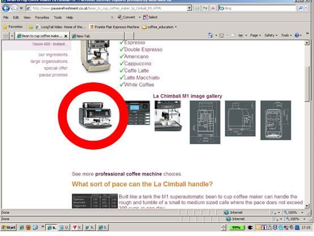Screen dimensions: 314x236
Task: Click the circled black coffee machine thumbnail
Action: tap(95, 115)
